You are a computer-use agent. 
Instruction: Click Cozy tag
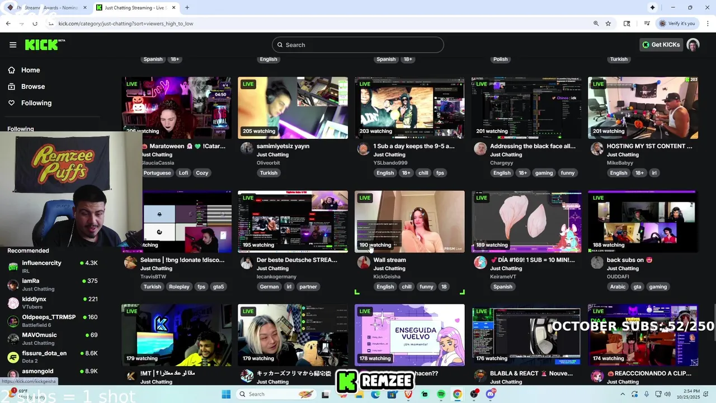[x=202, y=173]
